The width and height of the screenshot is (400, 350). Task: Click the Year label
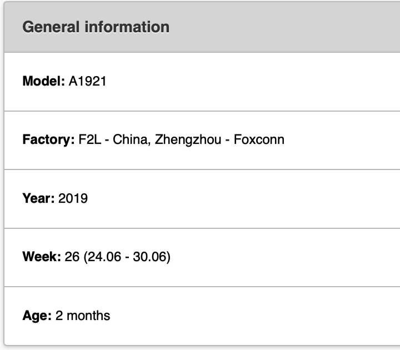click(38, 198)
